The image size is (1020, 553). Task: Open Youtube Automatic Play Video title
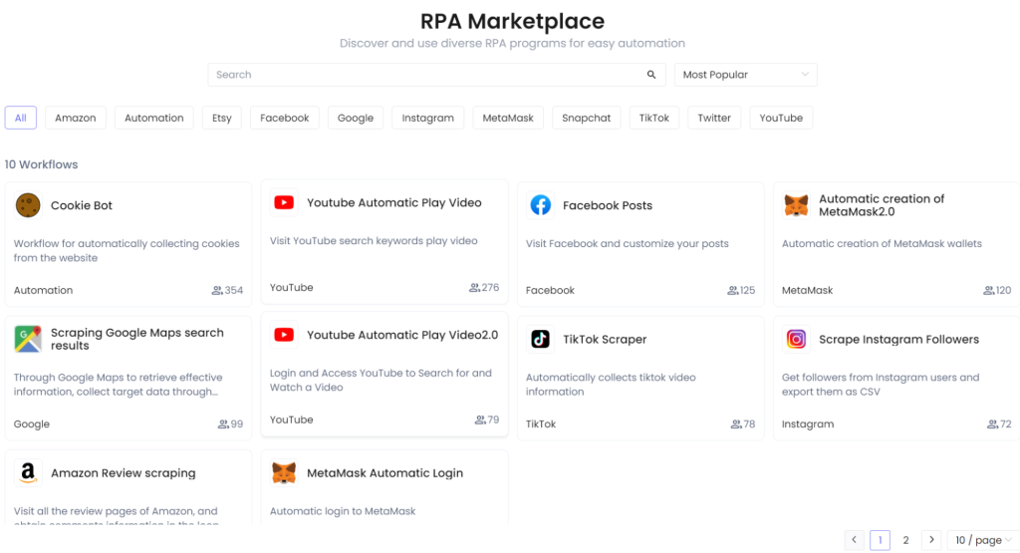tap(394, 203)
